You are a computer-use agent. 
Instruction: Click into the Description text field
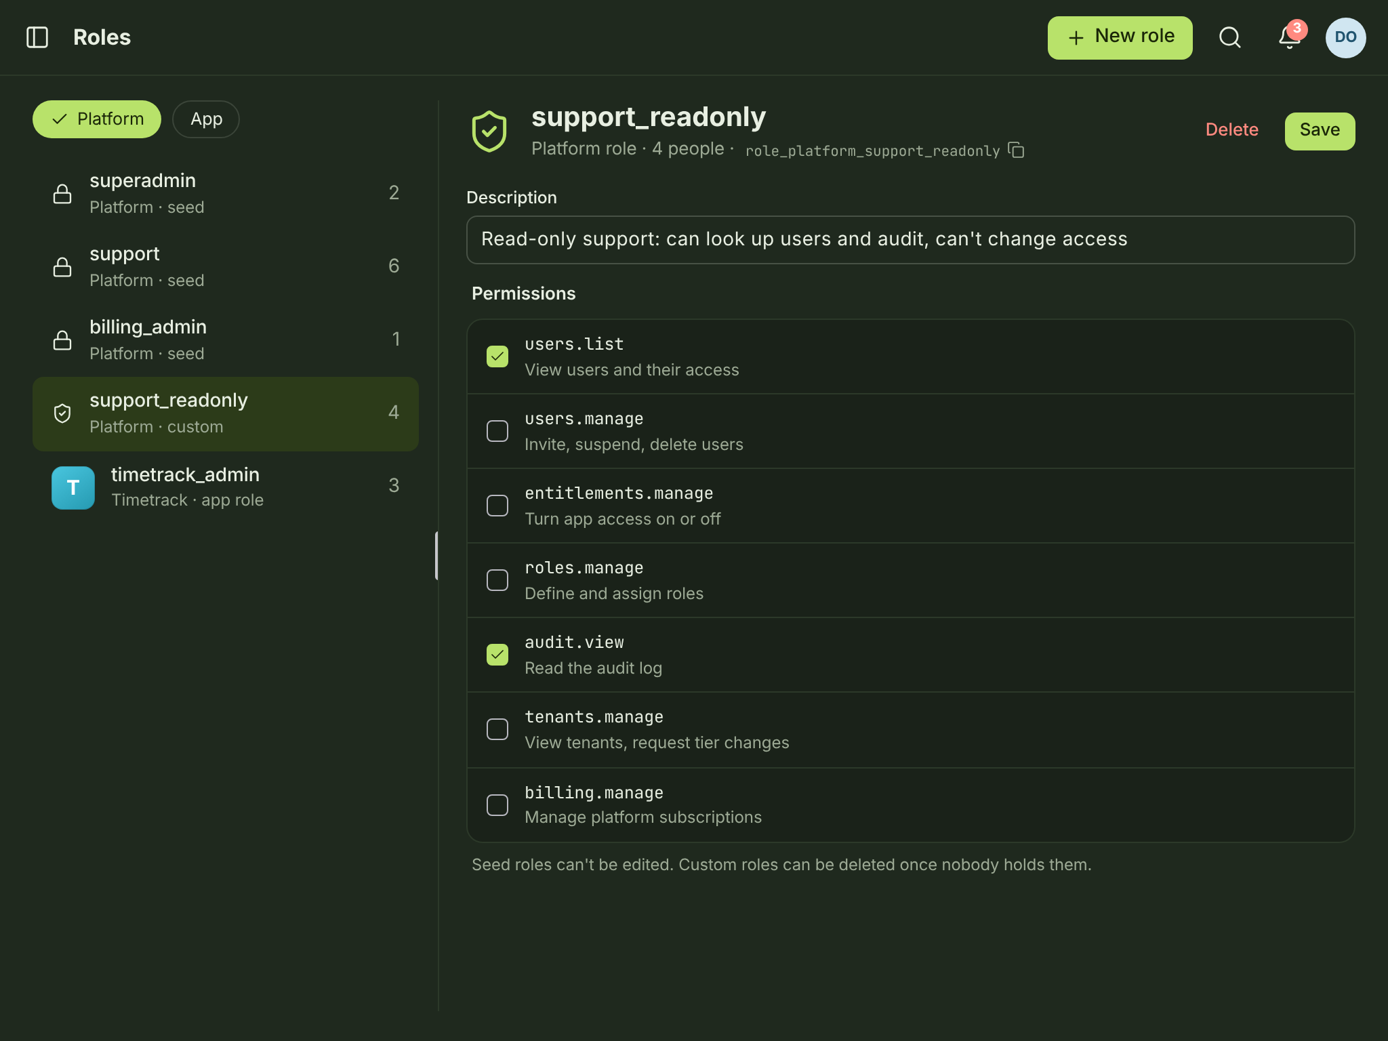(910, 240)
